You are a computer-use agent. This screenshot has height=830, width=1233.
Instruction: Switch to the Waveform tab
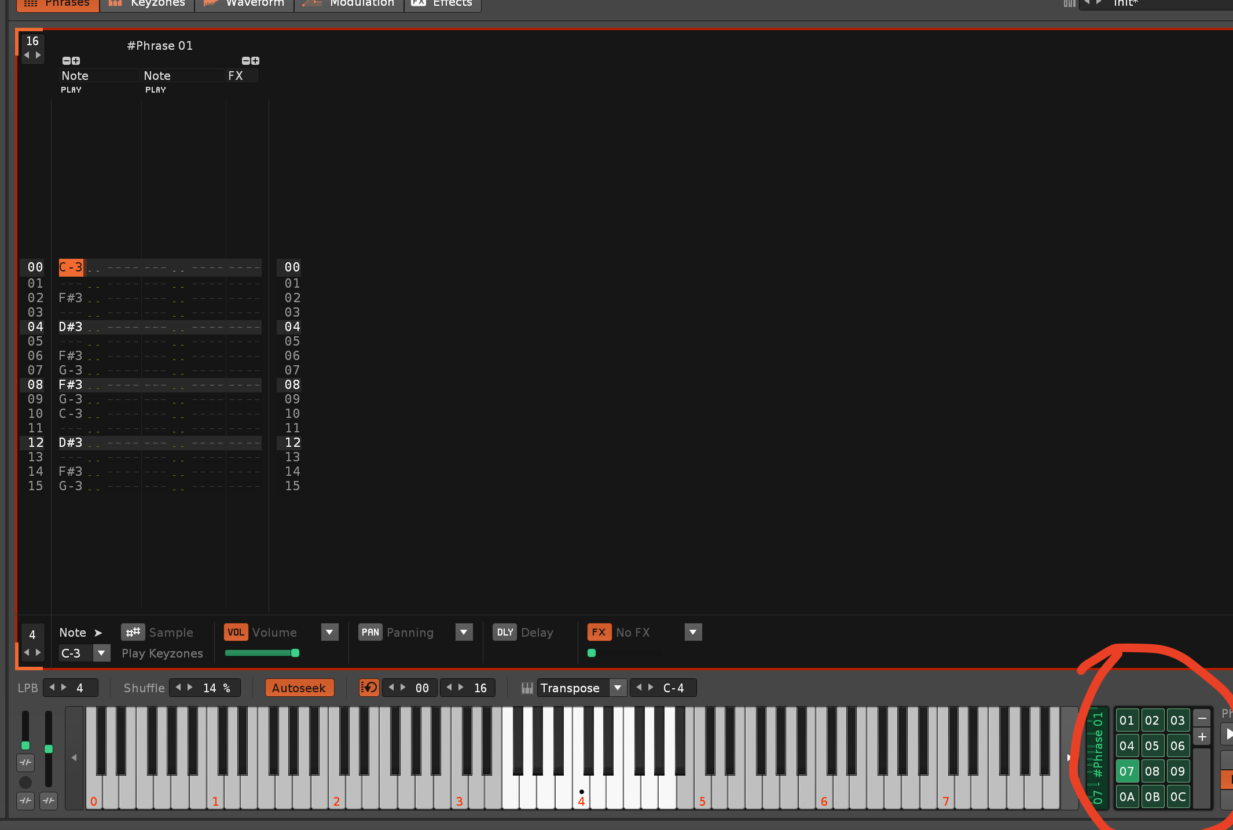(x=244, y=3)
